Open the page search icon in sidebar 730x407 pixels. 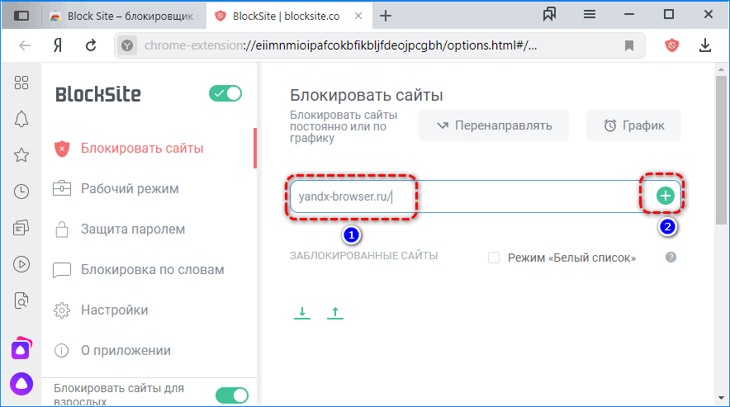pyautogui.click(x=21, y=301)
